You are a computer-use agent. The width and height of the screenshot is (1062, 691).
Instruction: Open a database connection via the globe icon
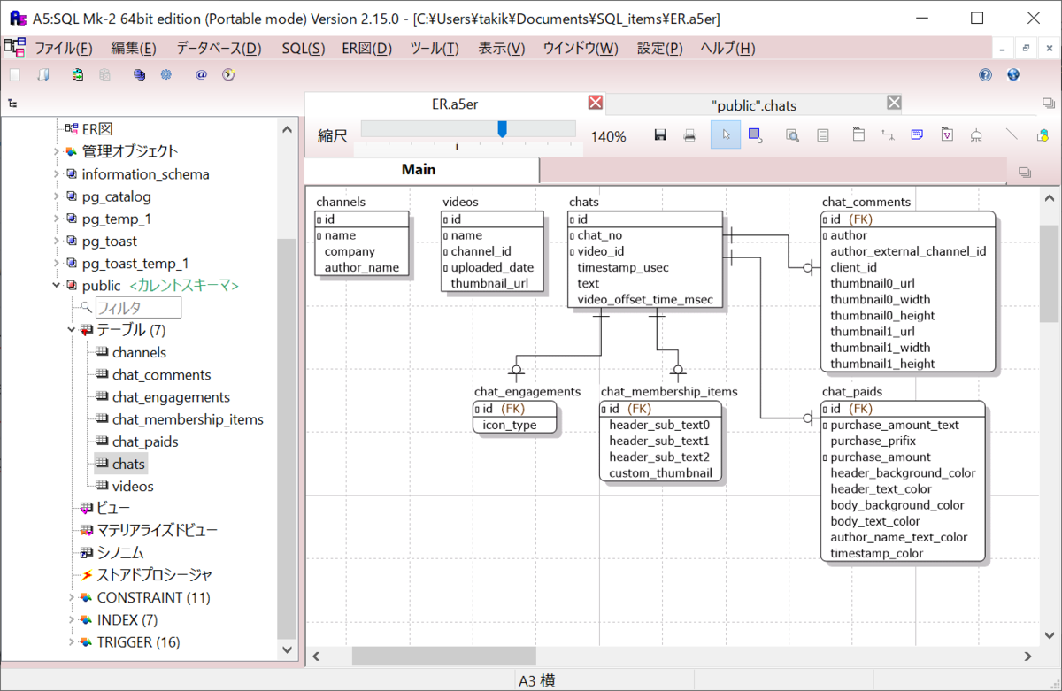[1012, 74]
